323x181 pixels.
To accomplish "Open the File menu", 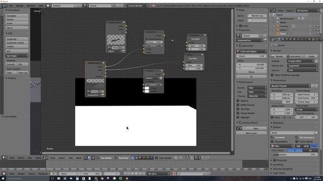I will [11, 6].
